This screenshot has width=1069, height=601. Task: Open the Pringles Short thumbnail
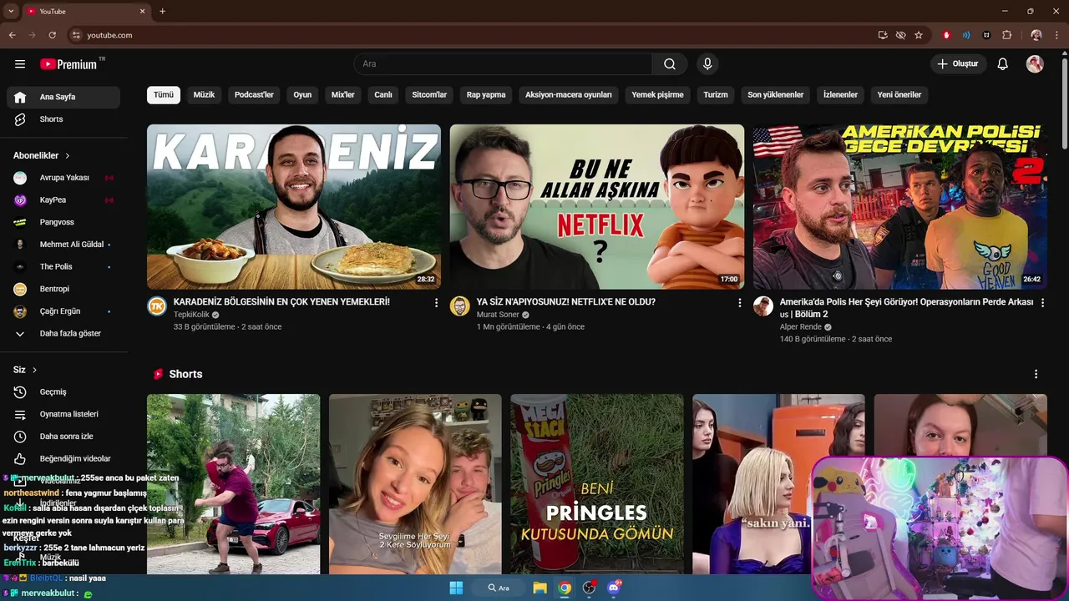click(x=597, y=484)
